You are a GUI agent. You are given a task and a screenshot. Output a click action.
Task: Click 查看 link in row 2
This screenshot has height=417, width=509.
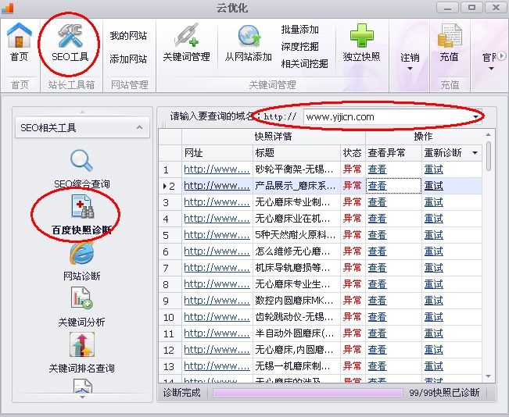(x=377, y=186)
